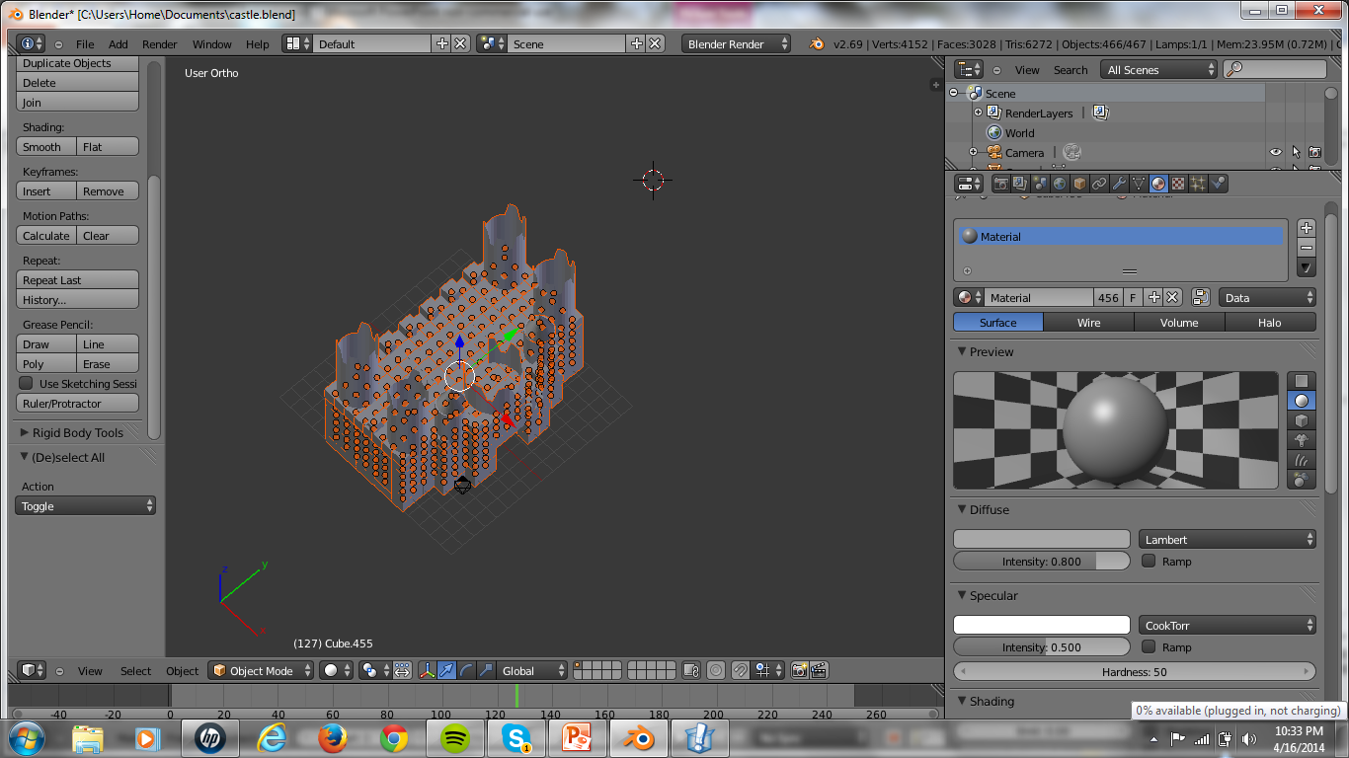Select the Particles properties tab
This screenshot has height=758, width=1349.
coord(1197,183)
